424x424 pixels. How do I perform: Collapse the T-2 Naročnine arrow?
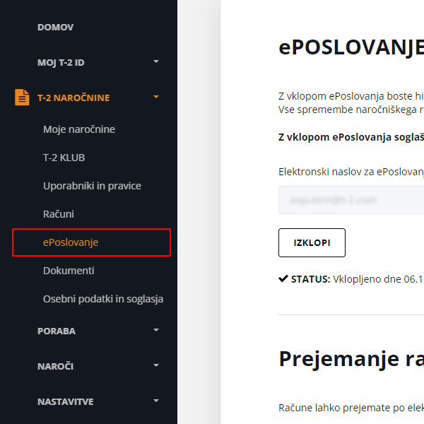point(156,98)
